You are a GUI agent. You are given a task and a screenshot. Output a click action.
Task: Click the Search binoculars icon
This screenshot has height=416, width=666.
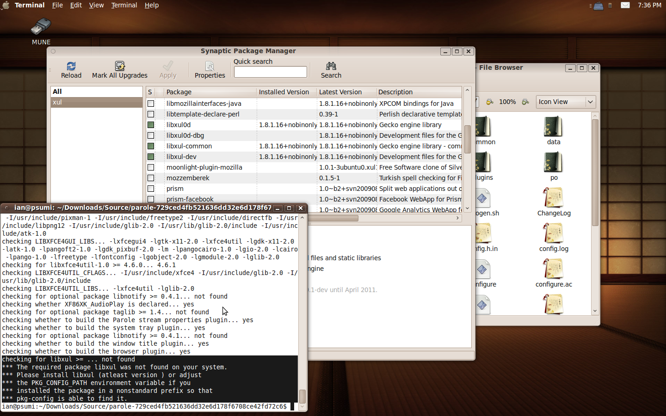pyautogui.click(x=331, y=67)
